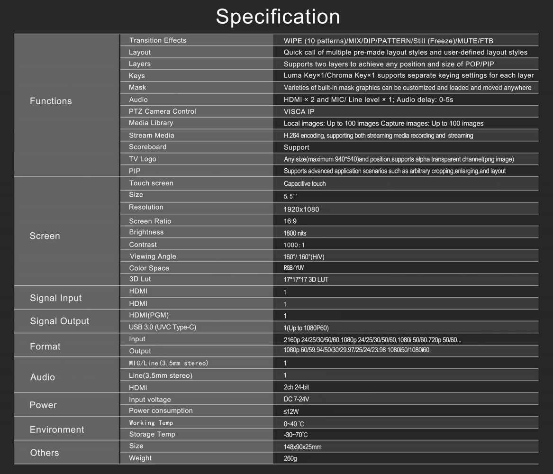Select the 260g weight value

click(x=290, y=458)
